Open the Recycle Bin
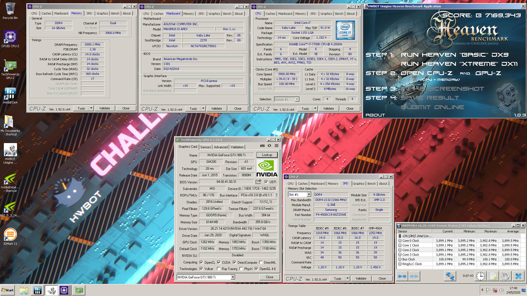 point(10,11)
